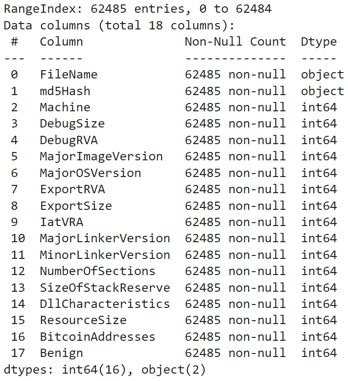
Task: Click the SizeOfStackReserve column name
Action: coord(105,288)
